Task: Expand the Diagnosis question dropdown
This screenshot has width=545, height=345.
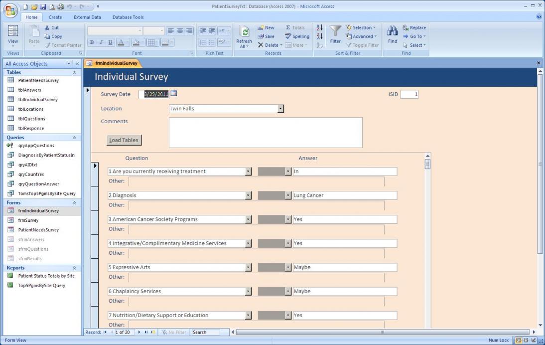Action: [248, 195]
